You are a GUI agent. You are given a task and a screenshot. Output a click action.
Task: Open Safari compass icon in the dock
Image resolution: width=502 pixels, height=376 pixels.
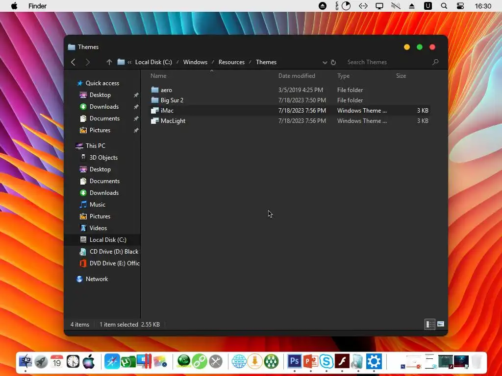coord(112,362)
